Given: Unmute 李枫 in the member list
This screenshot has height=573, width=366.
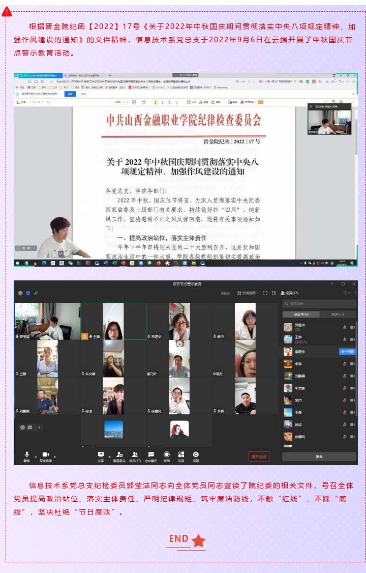Looking at the screenshot, I should coord(345,364).
